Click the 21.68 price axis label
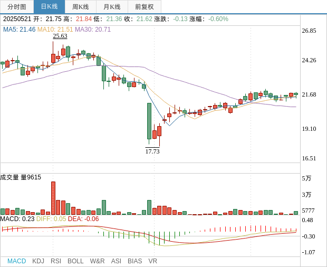 tap(309, 94)
